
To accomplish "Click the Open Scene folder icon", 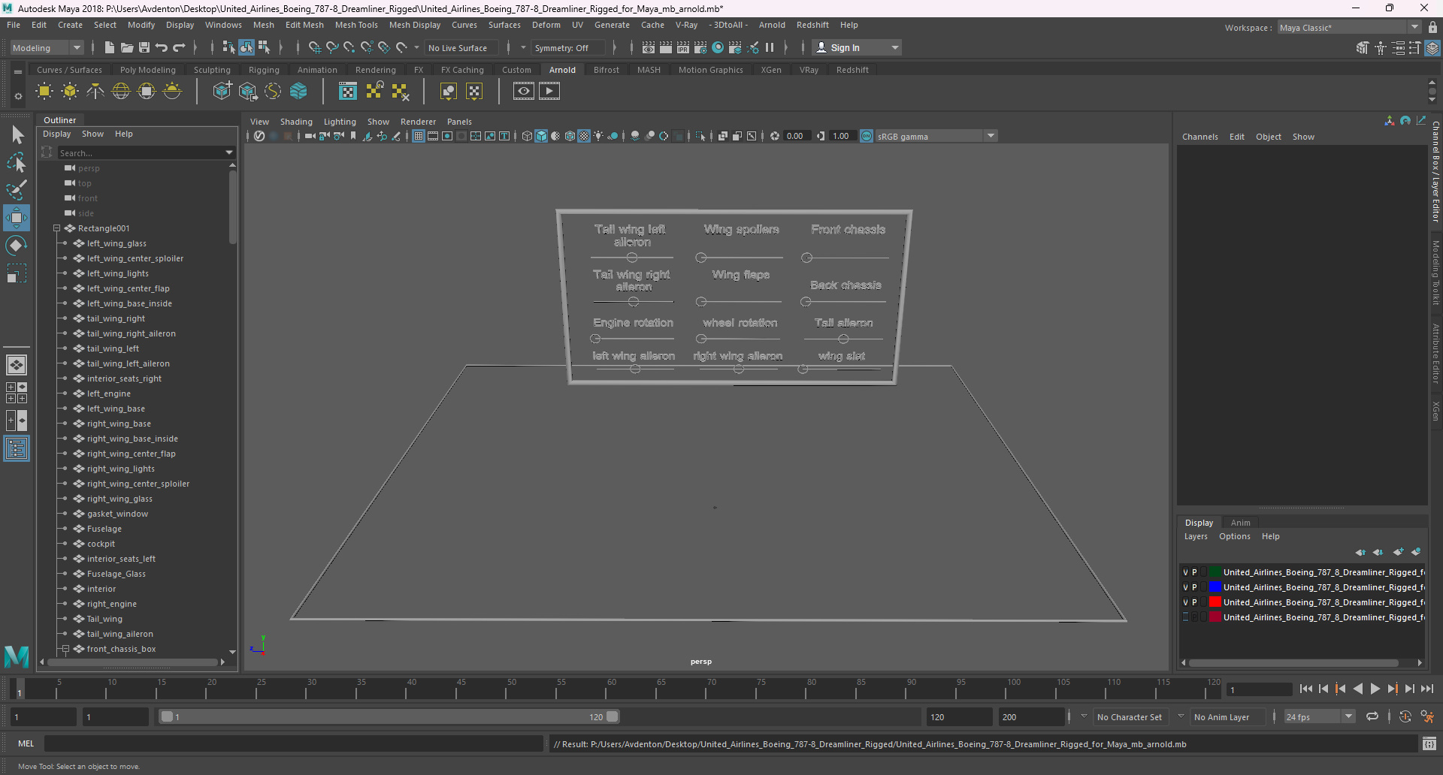I will (x=126, y=47).
